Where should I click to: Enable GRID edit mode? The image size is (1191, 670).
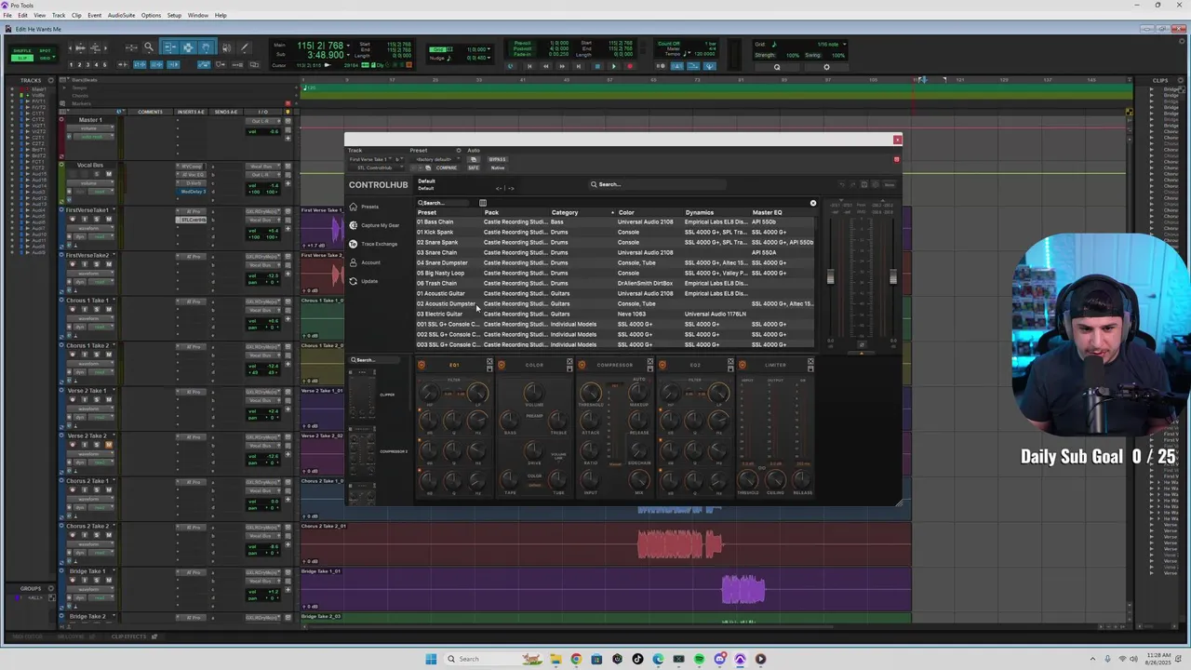pyautogui.click(x=45, y=58)
